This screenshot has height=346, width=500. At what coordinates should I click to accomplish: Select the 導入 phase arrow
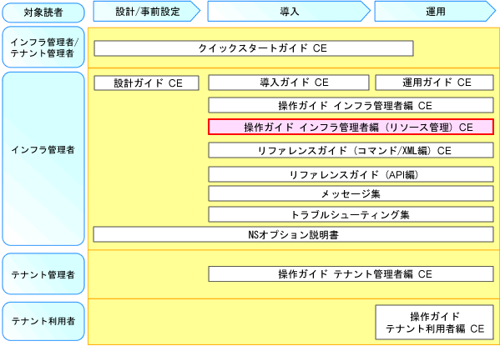pos(289,11)
